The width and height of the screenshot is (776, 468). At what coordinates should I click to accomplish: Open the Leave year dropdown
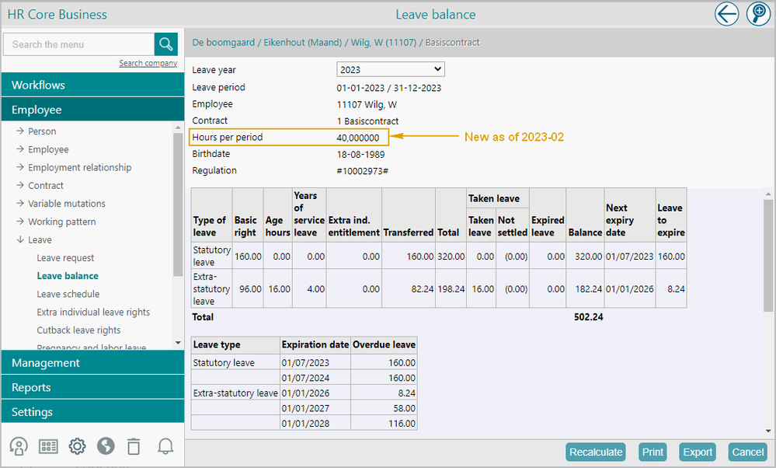click(x=390, y=70)
